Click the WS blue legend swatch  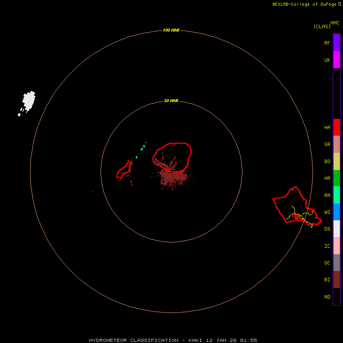(337, 212)
